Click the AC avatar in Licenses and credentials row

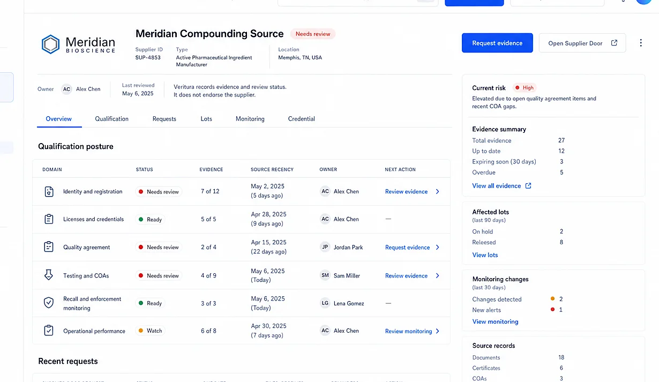tap(325, 219)
